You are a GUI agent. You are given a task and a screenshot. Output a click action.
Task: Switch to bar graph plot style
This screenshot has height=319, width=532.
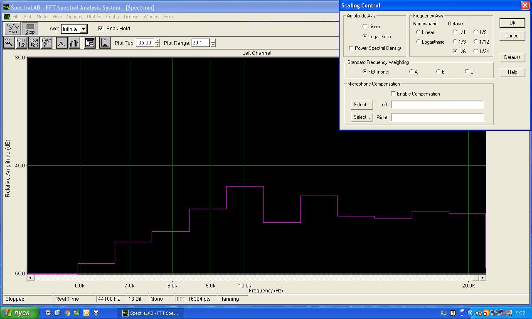74,43
